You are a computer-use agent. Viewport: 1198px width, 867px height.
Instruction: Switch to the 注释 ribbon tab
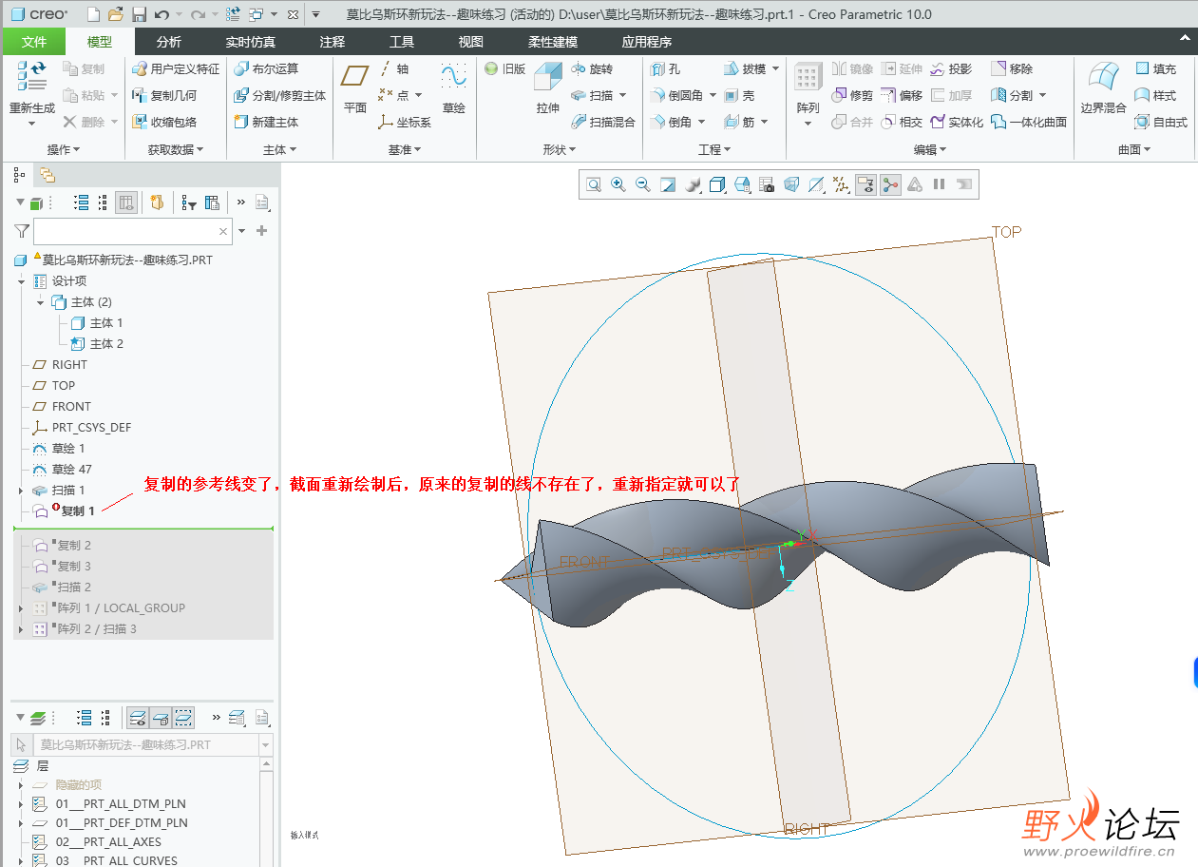(x=333, y=42)
